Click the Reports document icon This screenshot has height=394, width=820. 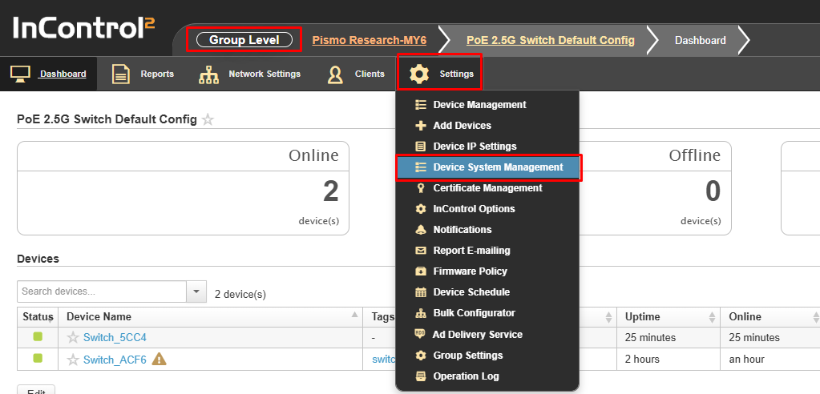121,74
